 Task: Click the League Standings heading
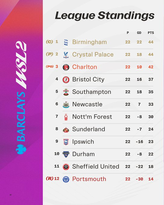tap(105, 16)
